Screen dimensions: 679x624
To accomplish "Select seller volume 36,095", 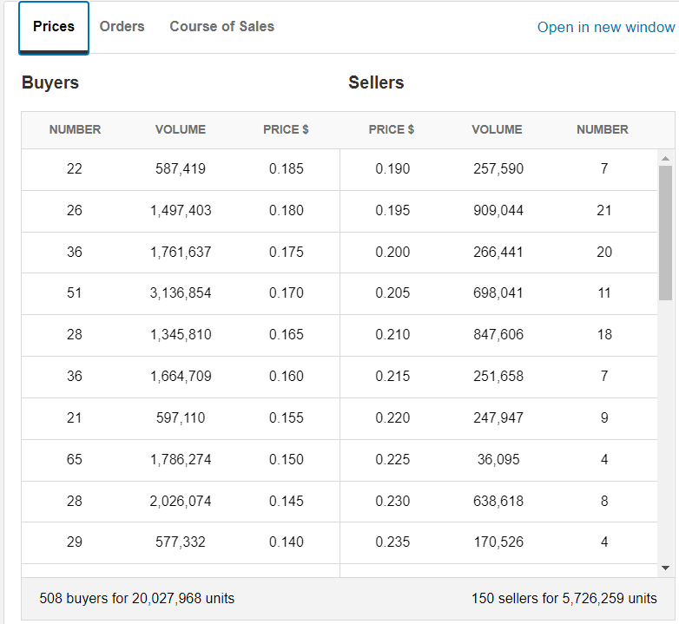I will [x=498, y=460].
